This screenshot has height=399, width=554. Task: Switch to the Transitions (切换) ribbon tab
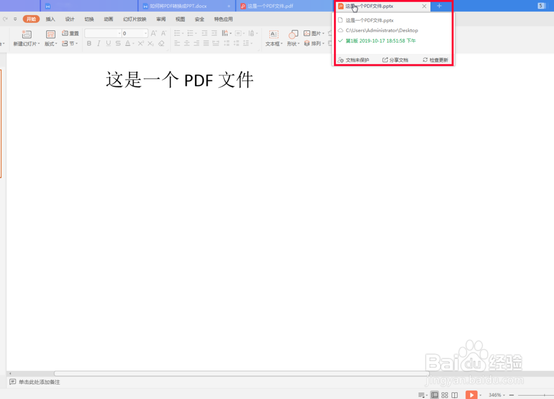click(x=89, y=19)
